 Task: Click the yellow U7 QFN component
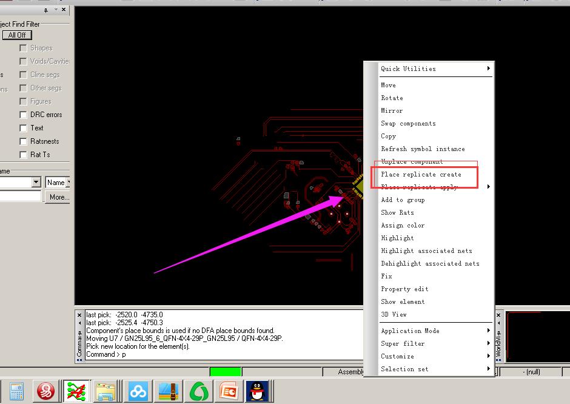coord(359,186)
